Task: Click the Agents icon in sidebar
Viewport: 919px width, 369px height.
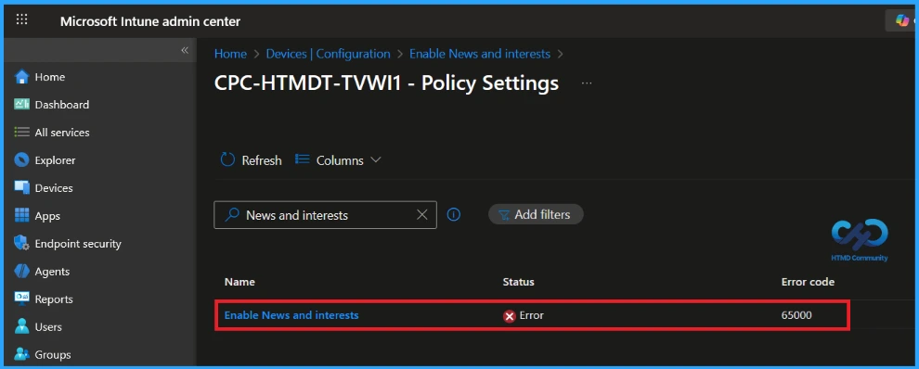Action: point(21,271)
